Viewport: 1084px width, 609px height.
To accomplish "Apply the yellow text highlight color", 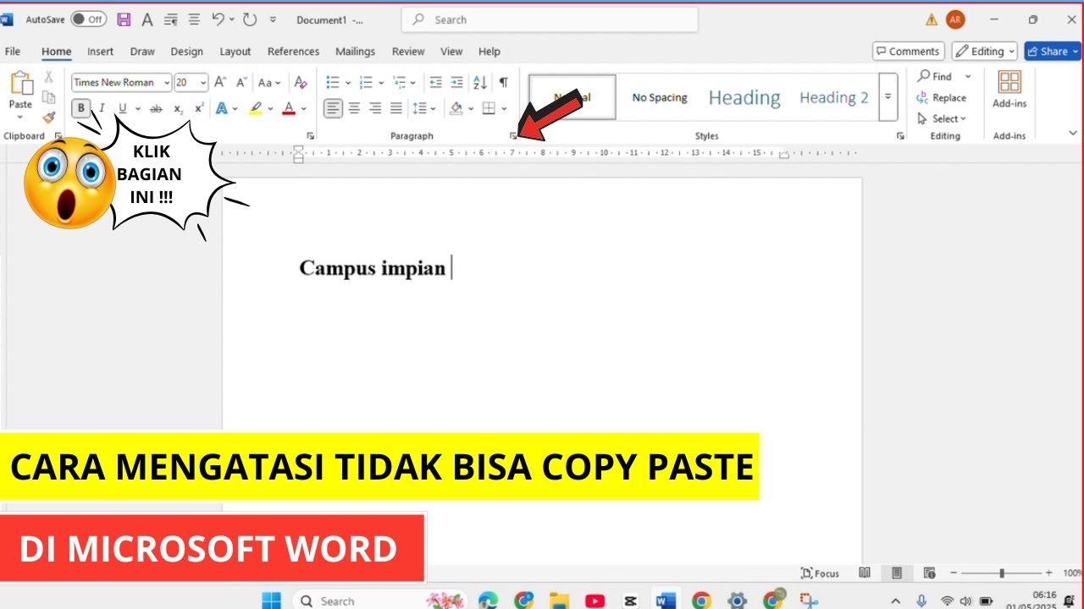I will coord(255,108).
